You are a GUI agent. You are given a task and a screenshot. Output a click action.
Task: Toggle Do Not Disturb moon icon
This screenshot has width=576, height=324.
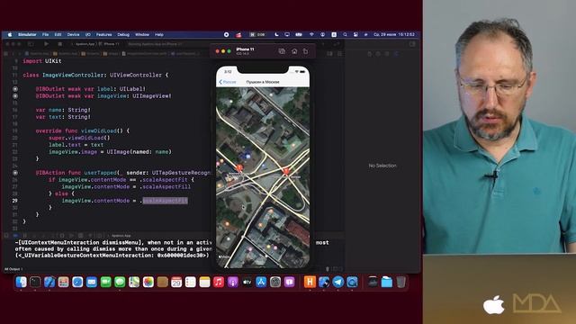[x=276, y=34]
